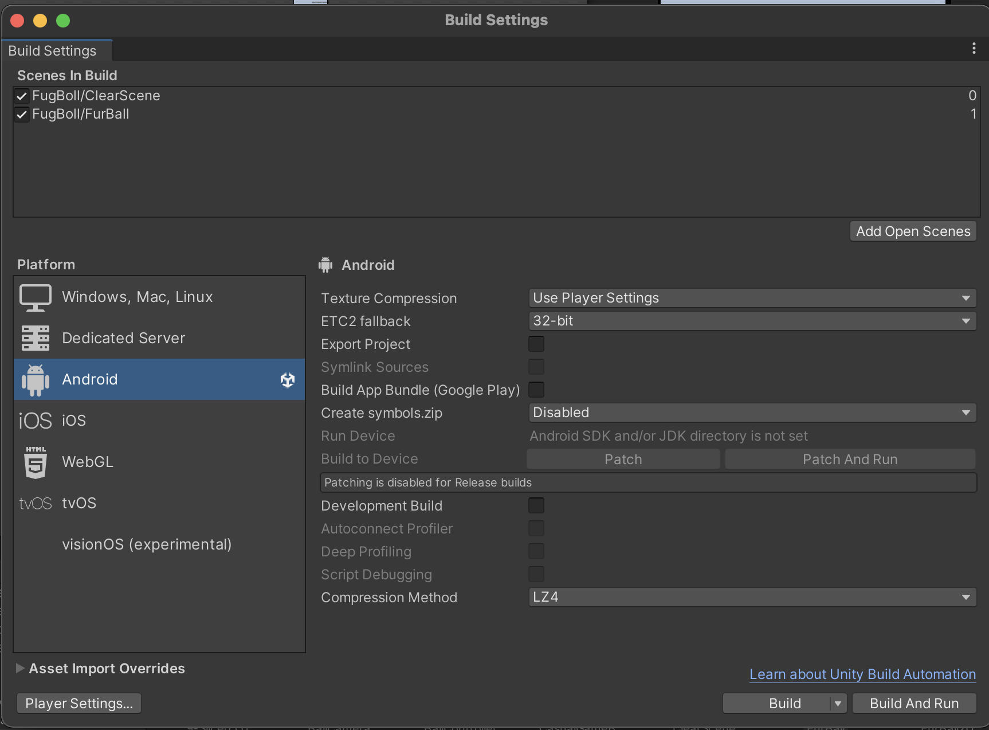Click the Build And Run button
The image size is (989, 730).
click(x=914, y=704)
